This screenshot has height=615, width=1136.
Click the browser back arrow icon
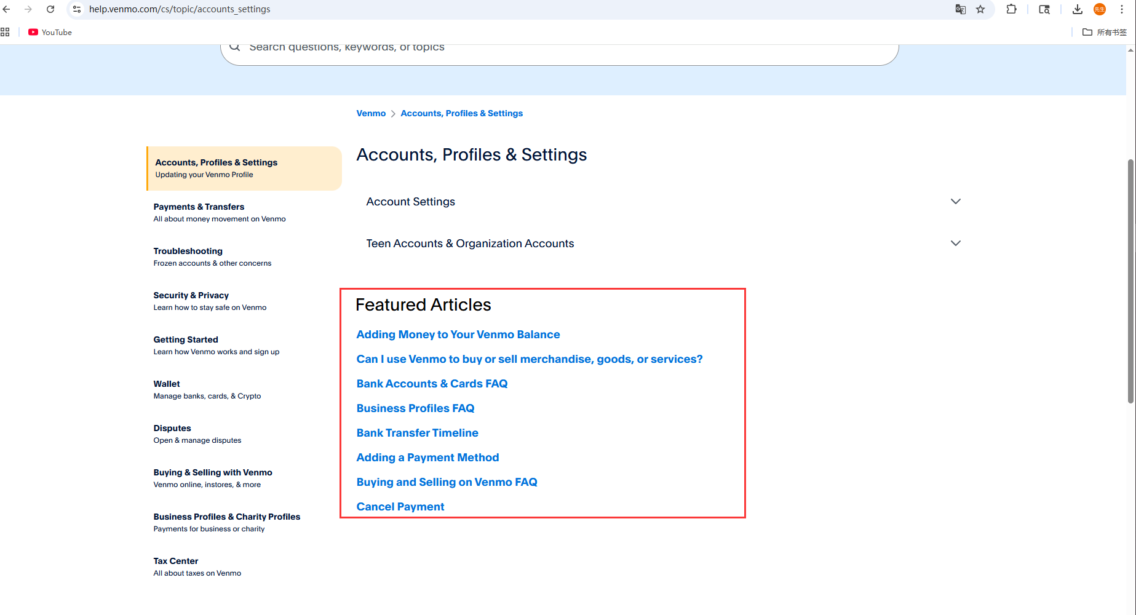point(7,9)
